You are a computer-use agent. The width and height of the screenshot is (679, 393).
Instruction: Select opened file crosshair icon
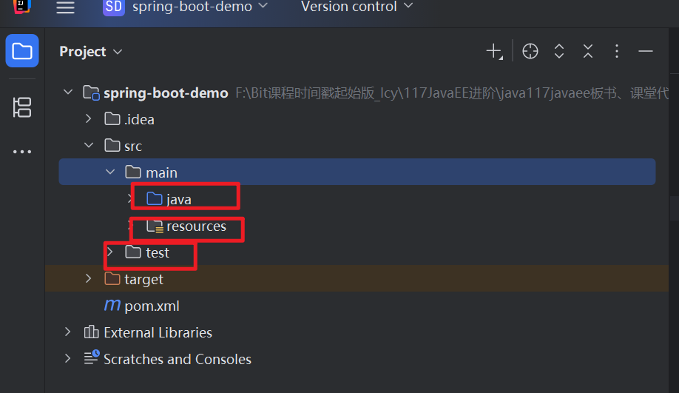click(x=530, y=51)
